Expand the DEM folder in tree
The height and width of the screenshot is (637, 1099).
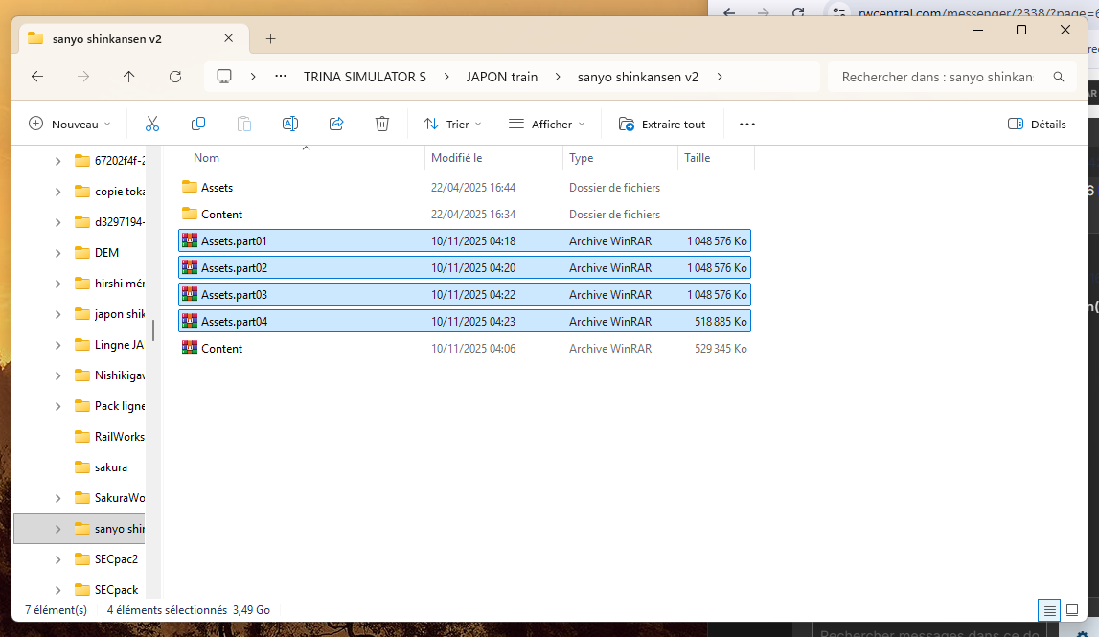(58, 253)
